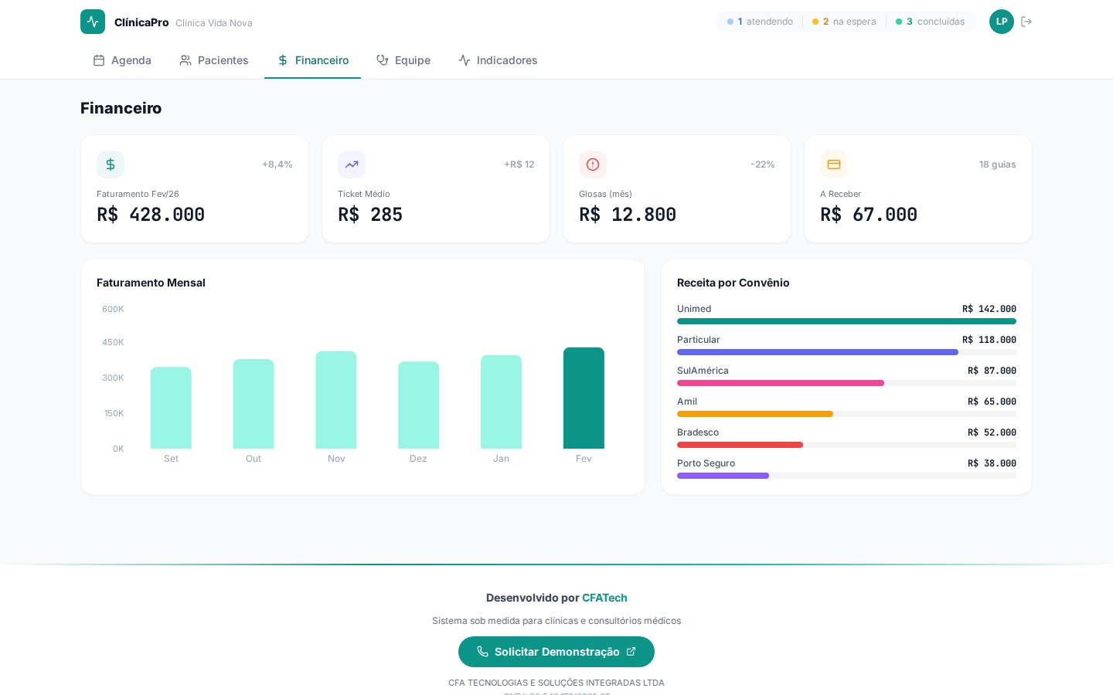
Task: Click the phone icon on demo button
Action: point(483,652)
